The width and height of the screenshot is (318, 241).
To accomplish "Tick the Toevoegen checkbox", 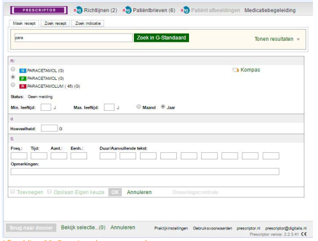I will click(13, 191).
